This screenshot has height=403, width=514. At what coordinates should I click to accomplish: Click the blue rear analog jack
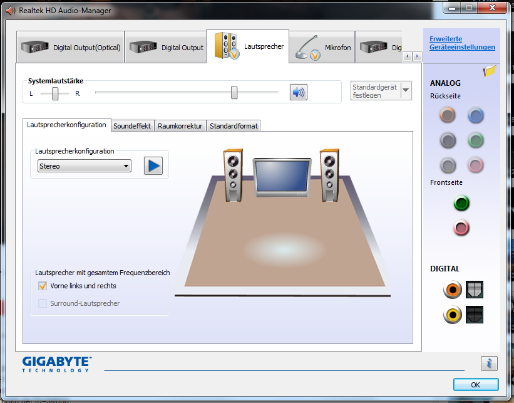pos(476,115)
